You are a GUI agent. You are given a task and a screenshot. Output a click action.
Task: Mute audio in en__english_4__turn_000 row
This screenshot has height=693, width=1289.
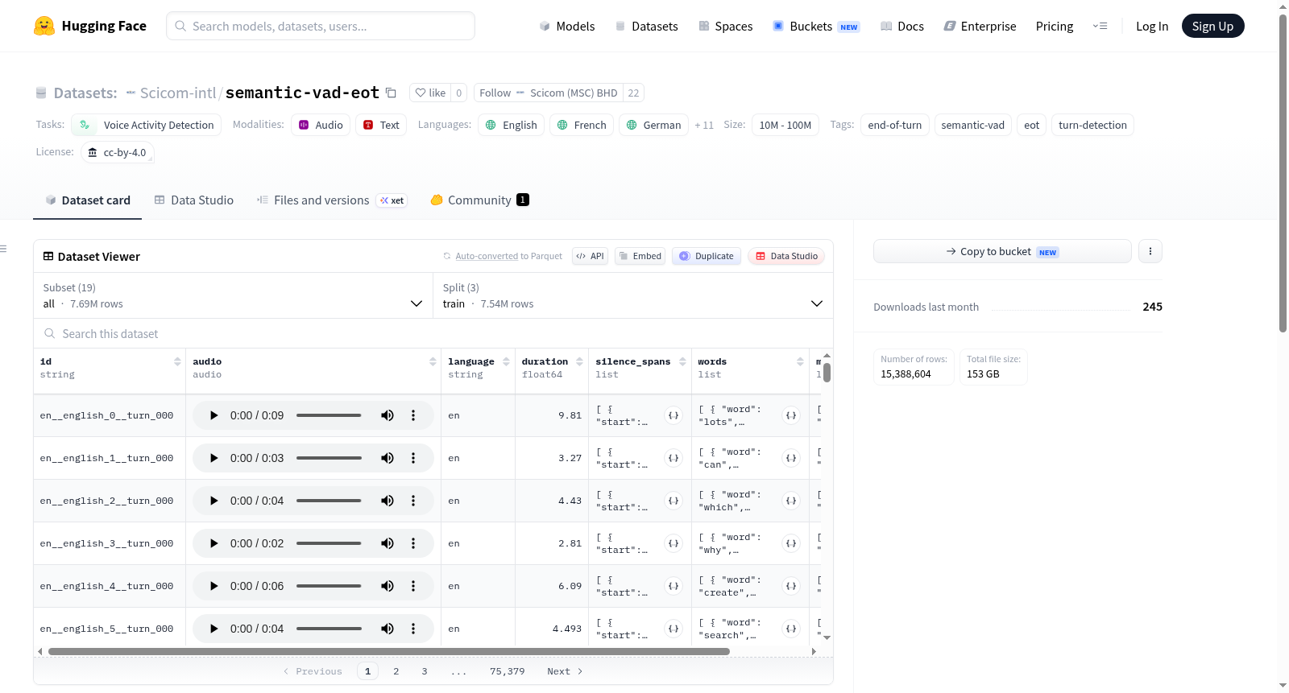coord(388,586)
